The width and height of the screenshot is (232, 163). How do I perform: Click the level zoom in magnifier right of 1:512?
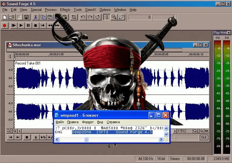[x=201, y=131]
